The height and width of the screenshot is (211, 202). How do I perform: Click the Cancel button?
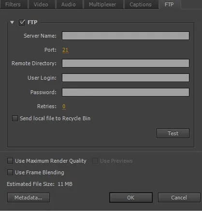(179, 197)
